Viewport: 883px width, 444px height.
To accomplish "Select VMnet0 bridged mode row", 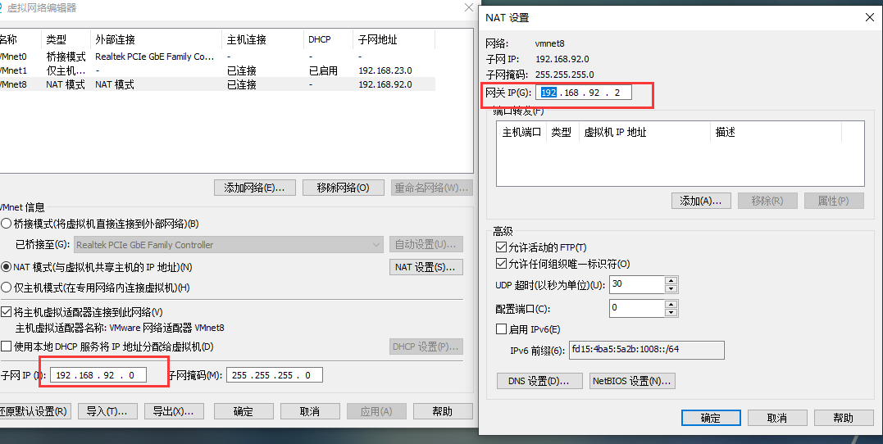I will (x=216, y=57).
